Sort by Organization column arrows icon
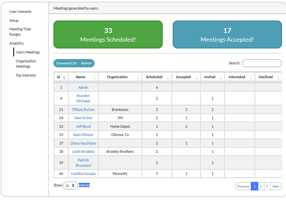The height and width of the screenshot is (203, 286). tap(138, 78)
